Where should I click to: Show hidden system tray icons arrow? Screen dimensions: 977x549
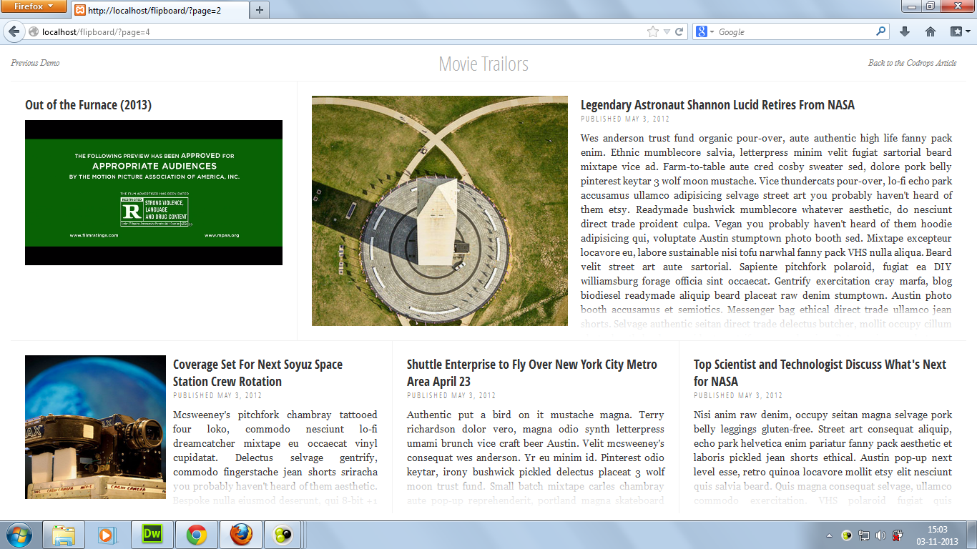829,535
